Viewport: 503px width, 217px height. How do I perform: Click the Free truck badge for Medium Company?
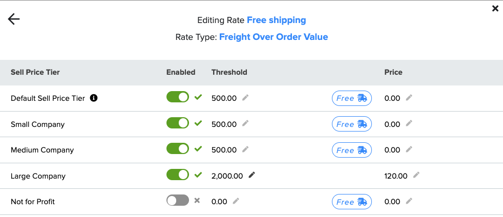point(351,150)
